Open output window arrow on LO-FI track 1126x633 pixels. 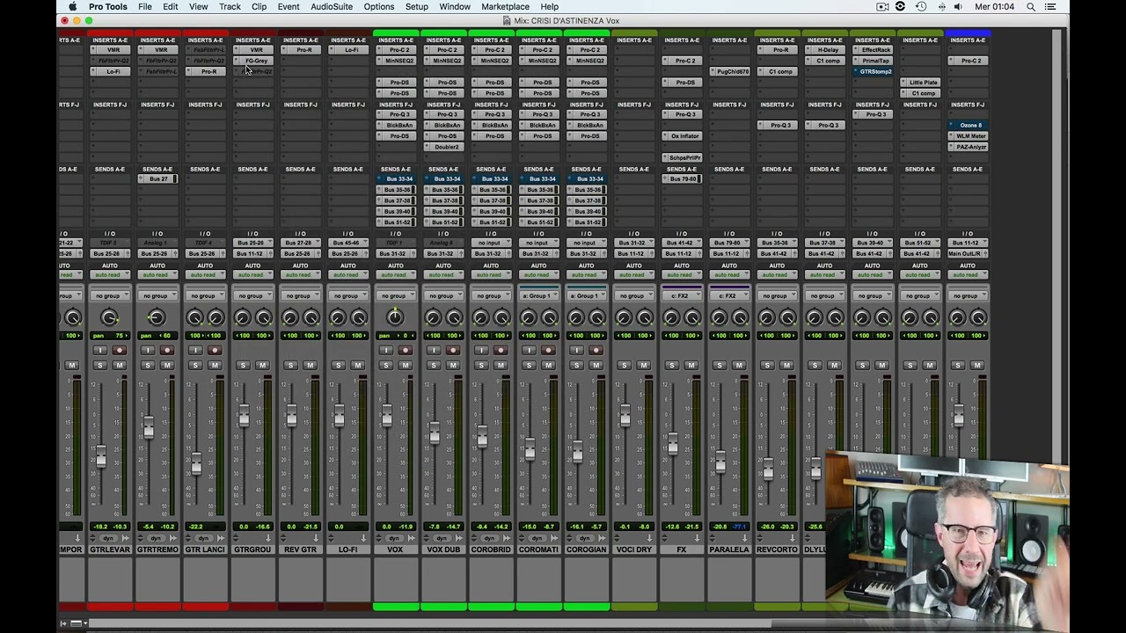pyautogui.click(x=363, y=538)
